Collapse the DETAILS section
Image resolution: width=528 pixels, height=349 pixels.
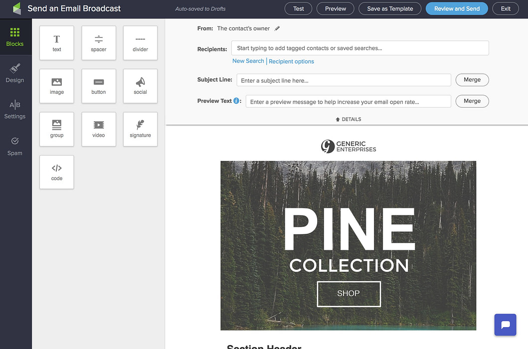(x=348, y=119)
